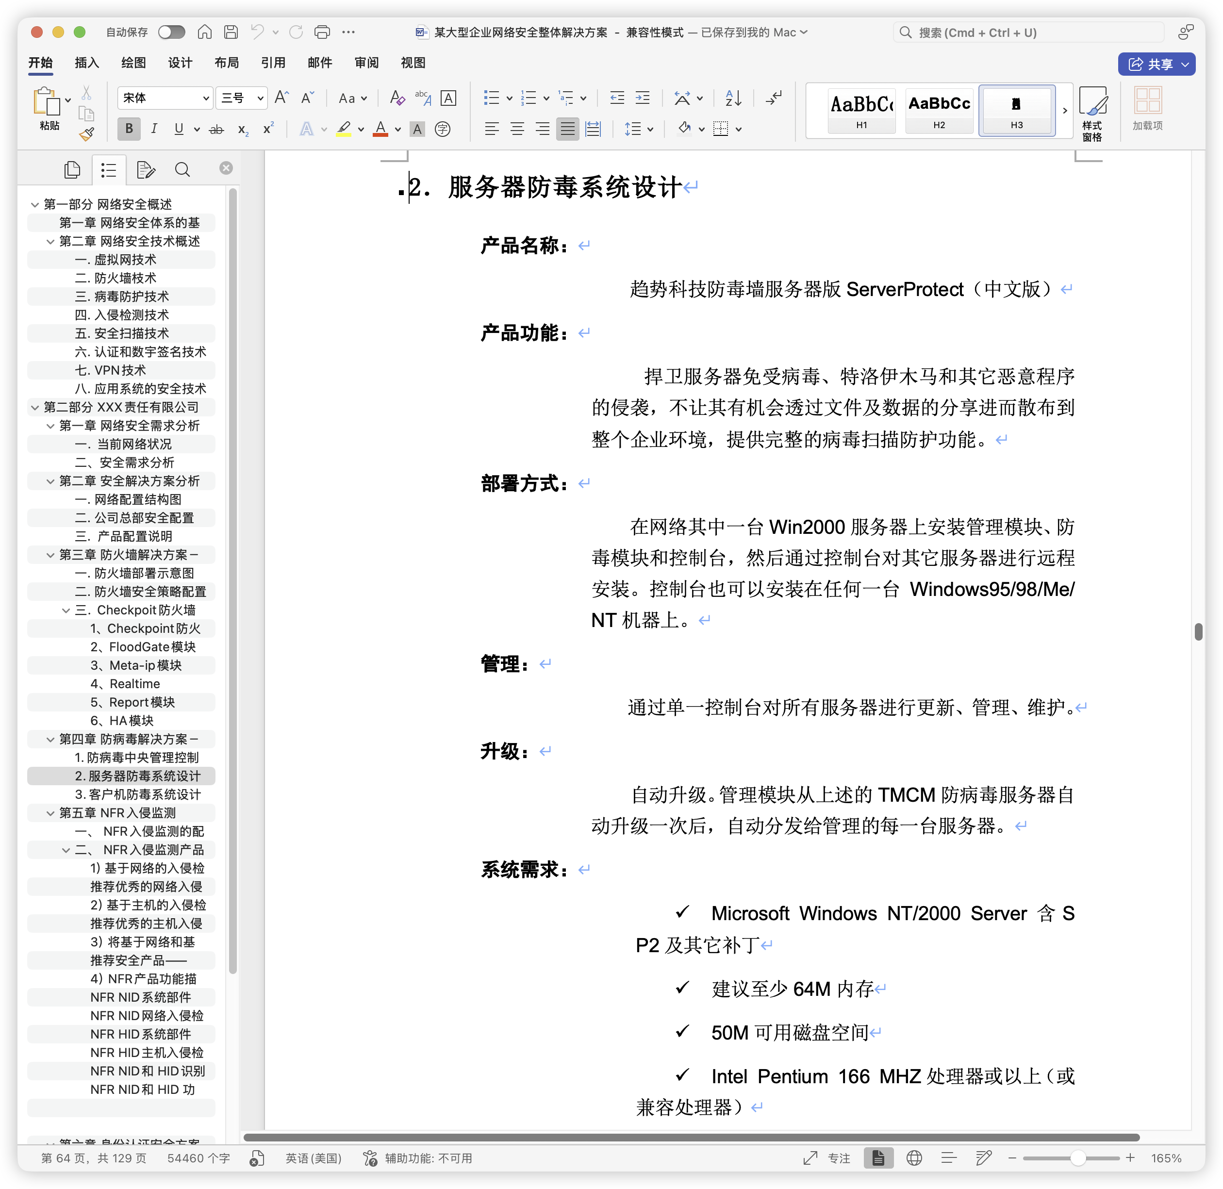The width and height of the screenshot is (1223, 1189).
Task: Toggle Bold formatting button
Action: click(x=129, y=129)
